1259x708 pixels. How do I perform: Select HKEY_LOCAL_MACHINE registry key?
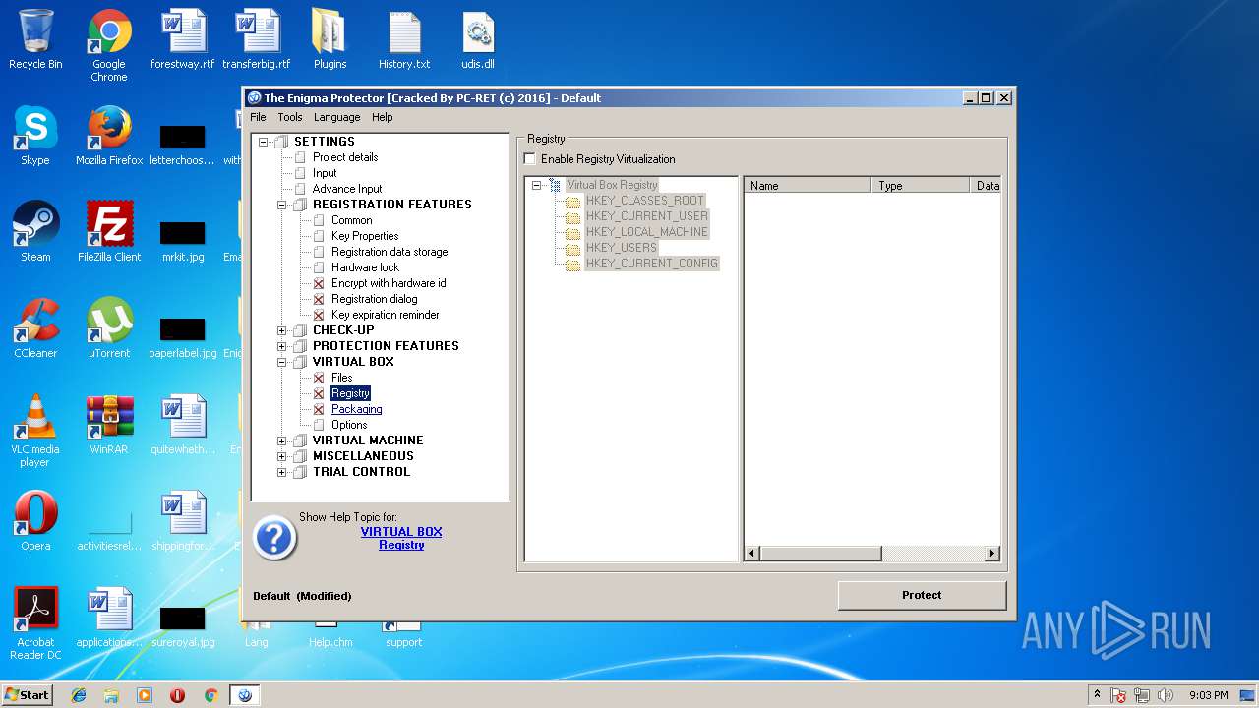(647, 232)
